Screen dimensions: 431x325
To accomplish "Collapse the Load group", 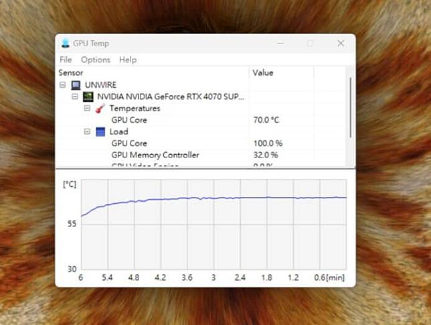I will pyautogui.click(x=87, y=131).
